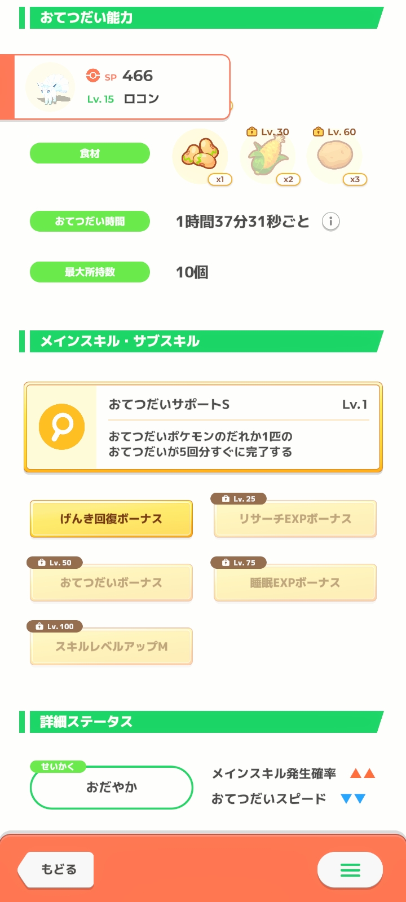Tap the soybean ingredient icon

[200, 155]
